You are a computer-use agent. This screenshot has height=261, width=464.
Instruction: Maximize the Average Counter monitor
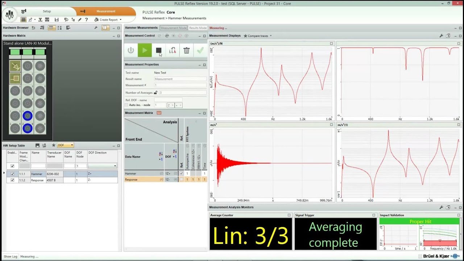[289, 215]
